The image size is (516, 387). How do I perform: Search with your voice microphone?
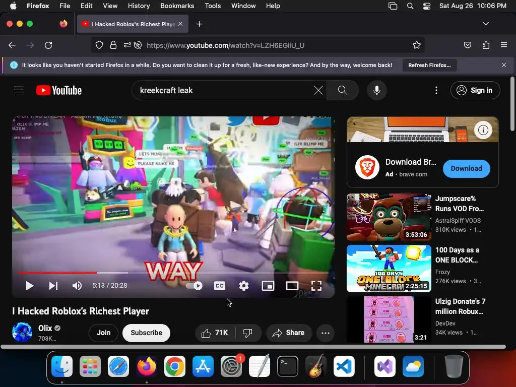coord(377,90)
